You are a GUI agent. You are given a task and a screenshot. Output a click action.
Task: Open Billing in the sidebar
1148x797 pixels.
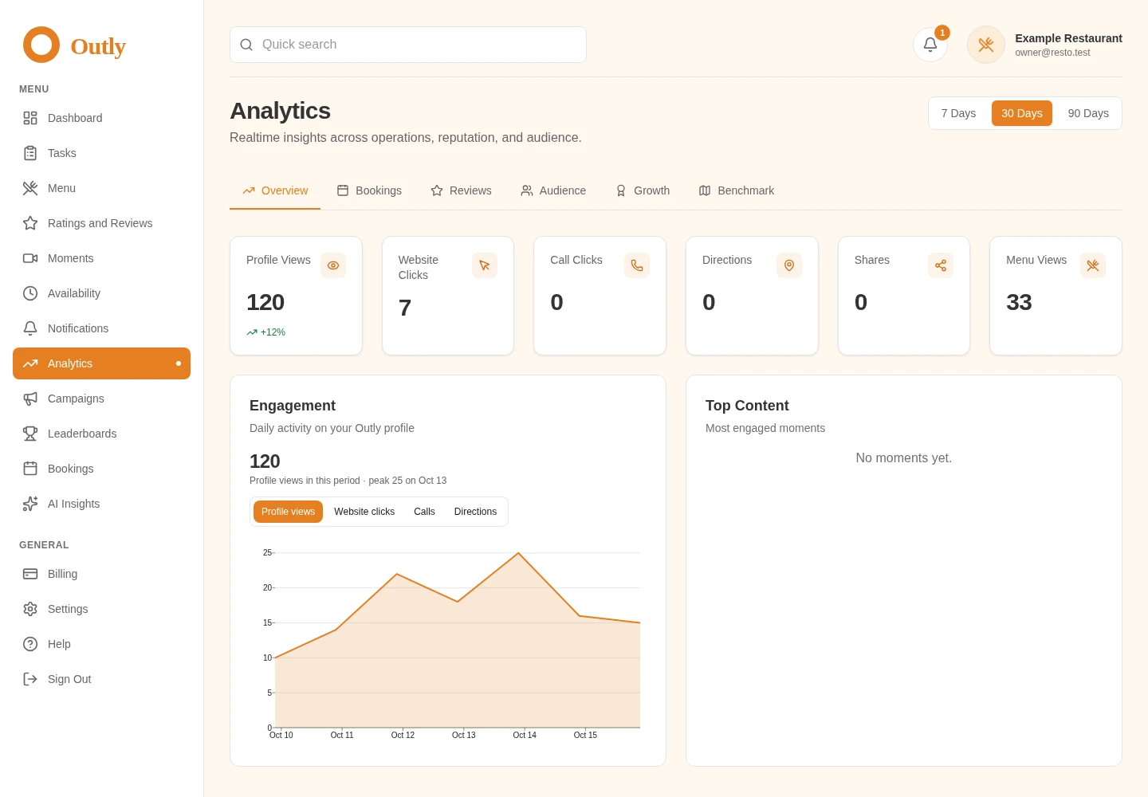pos(101,574)
